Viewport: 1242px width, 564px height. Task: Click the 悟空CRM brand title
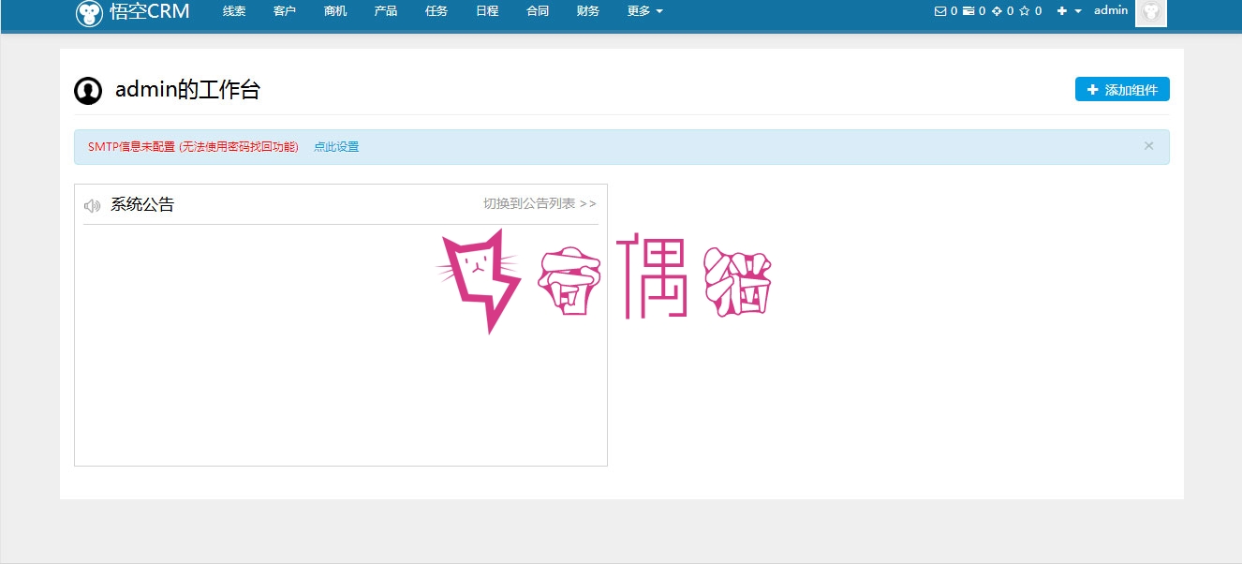150,11
